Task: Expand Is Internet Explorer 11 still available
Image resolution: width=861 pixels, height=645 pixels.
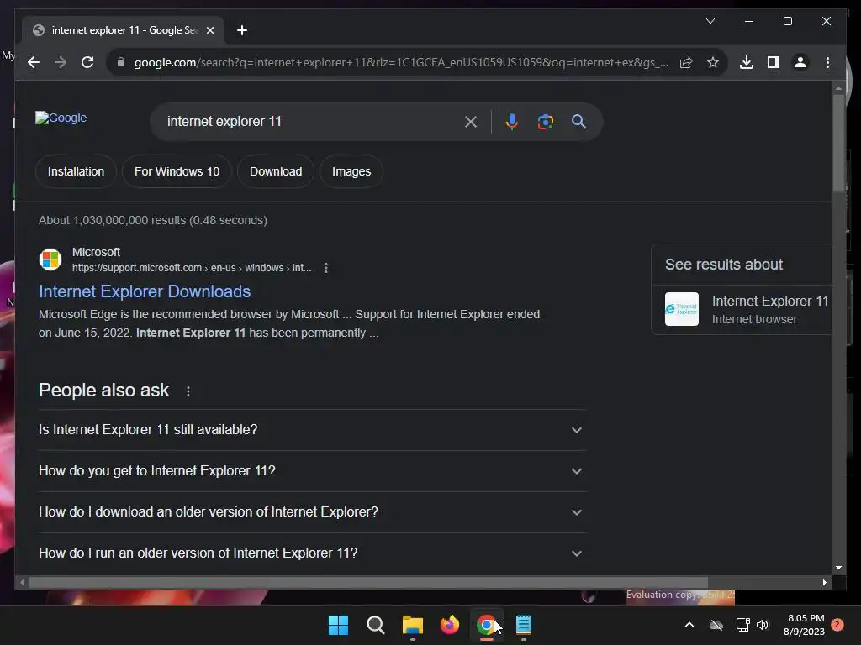Action: pyautogui.click(x=312, y=430)
